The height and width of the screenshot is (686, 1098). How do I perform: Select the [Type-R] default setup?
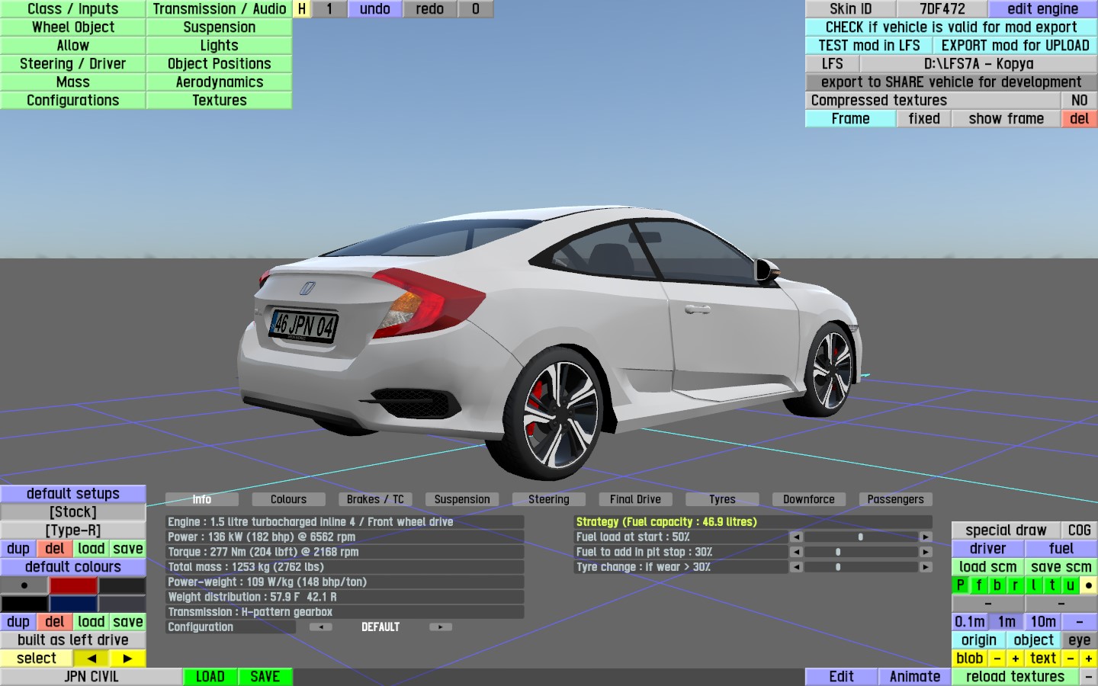pyautogui.click(x=73, y=531)
